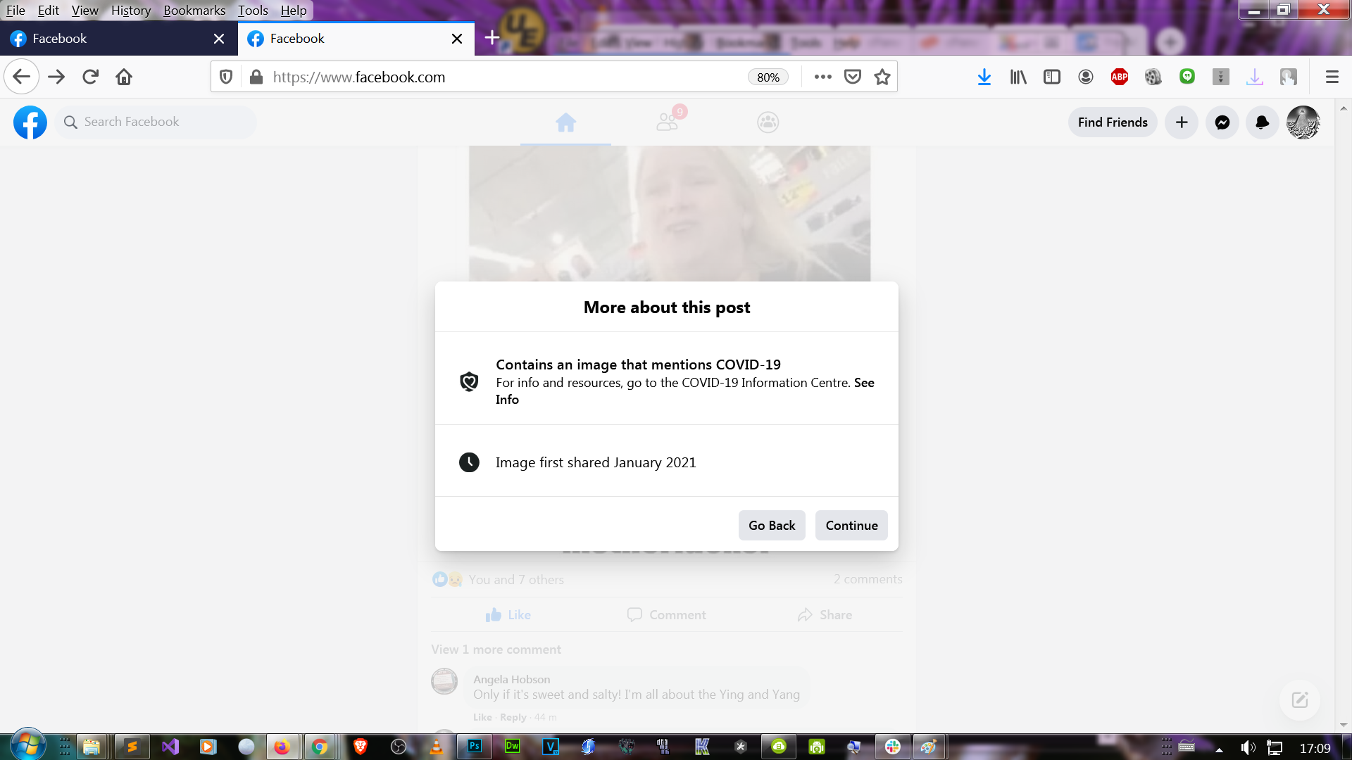Click the Create plus icon
The width and height of the screenshot is (1352, 760).
pyautogui.click(x=1182, y=122)
